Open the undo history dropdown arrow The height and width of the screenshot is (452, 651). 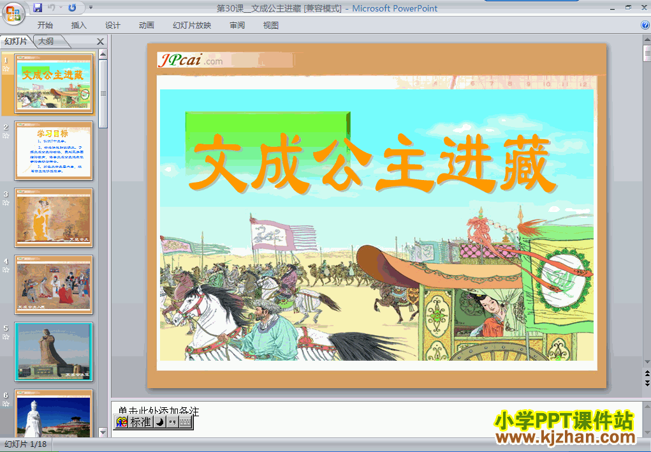pos(61,8)
